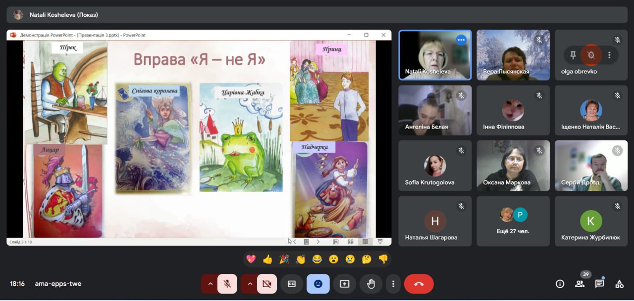Expand microphone audio settings arrow
The height and width of the screenshot is (301, 634).
(x=210, y=284)
